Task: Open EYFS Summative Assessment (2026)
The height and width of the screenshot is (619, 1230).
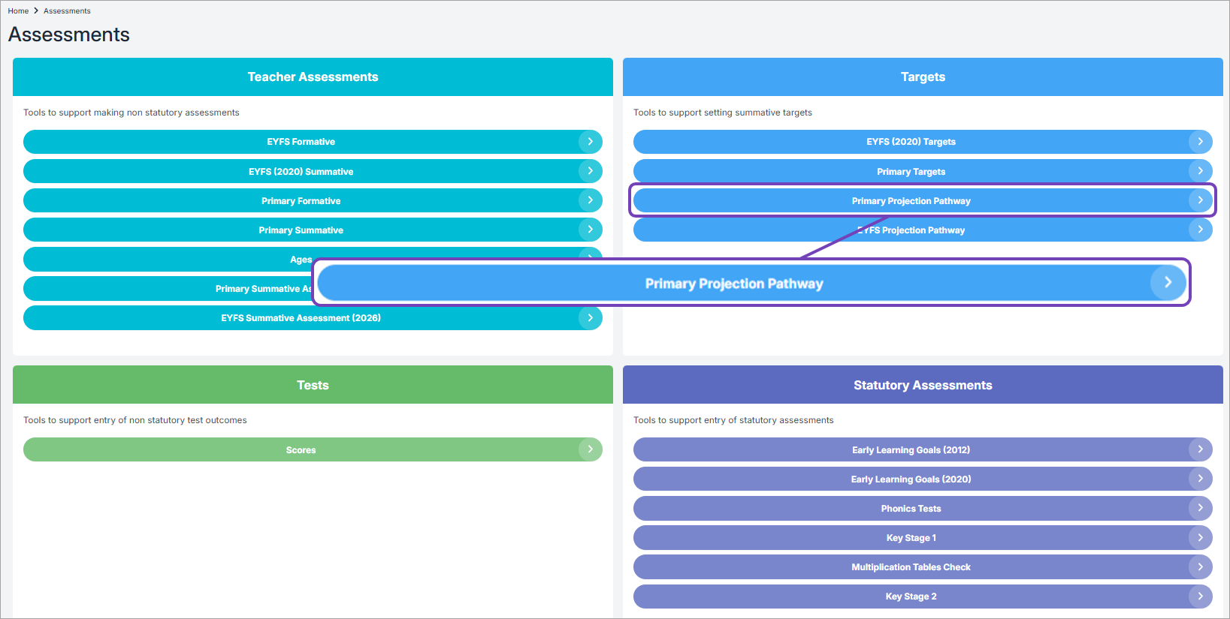Action: tap(301, 318)
